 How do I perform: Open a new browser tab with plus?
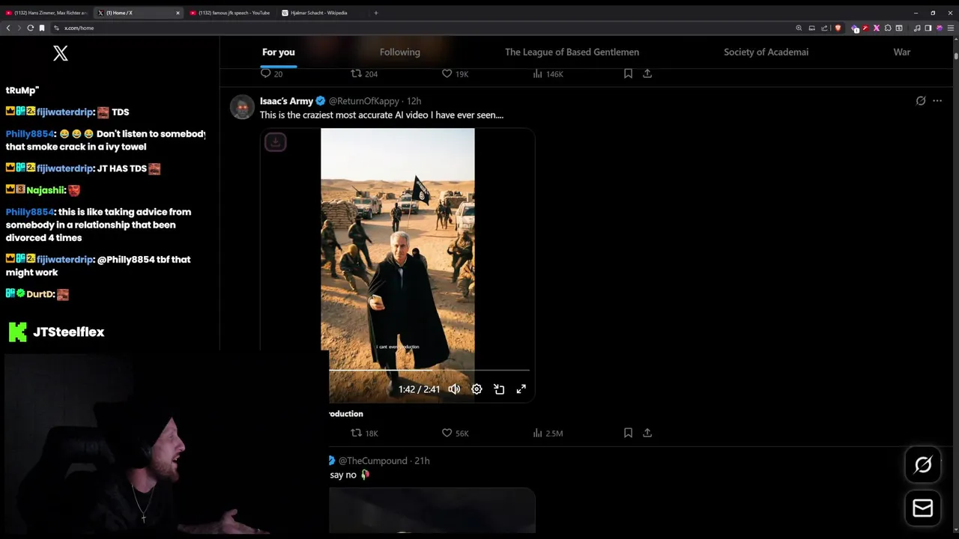pyautogui.click(x=375, y=13)
